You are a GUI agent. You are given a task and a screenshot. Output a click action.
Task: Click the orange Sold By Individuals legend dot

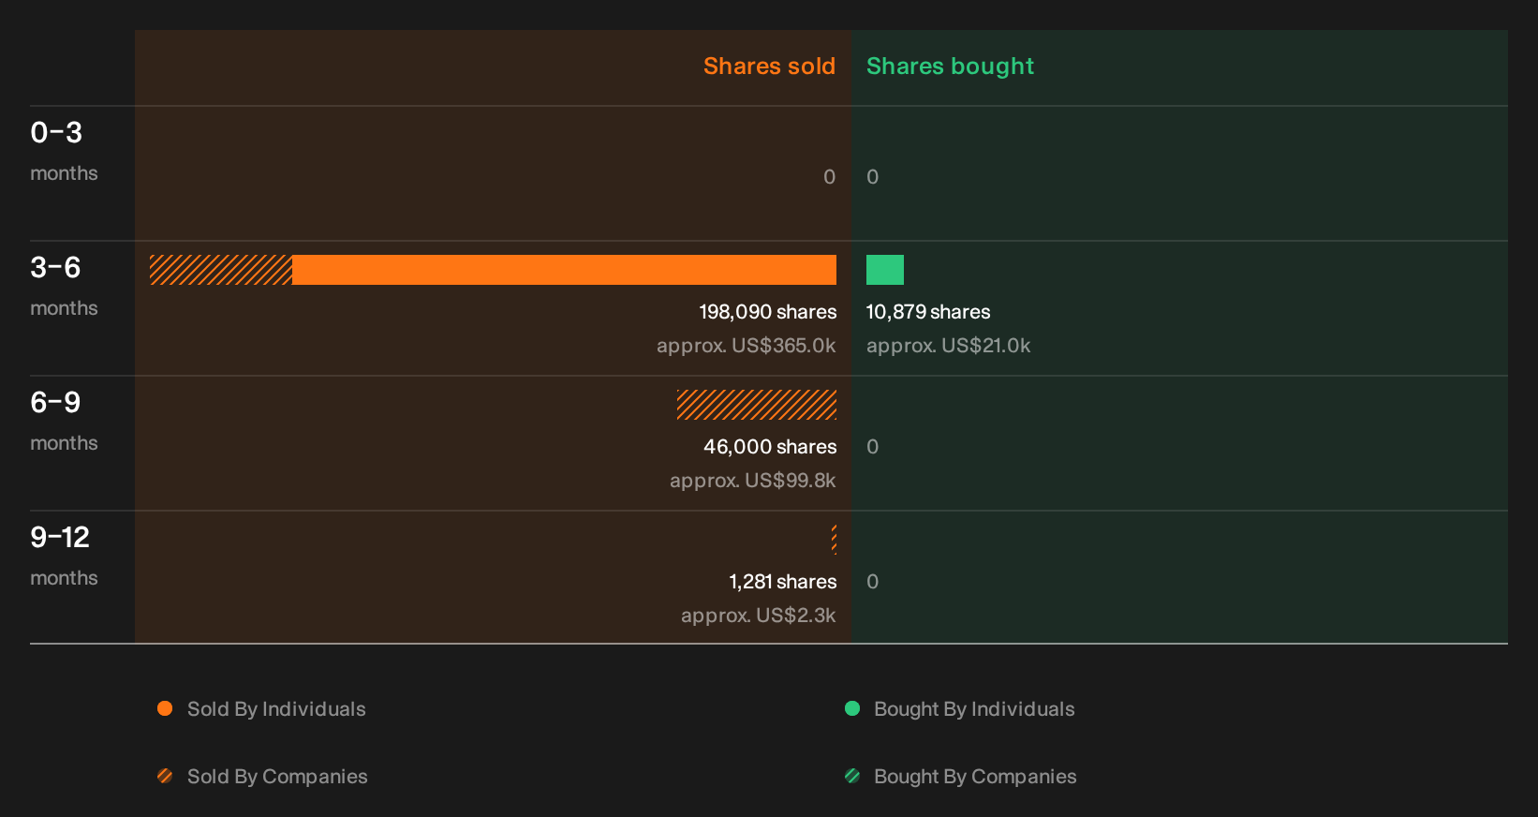(165, 708)
